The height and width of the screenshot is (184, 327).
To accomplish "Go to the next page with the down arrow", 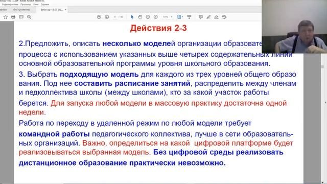I will click(107, 17).
